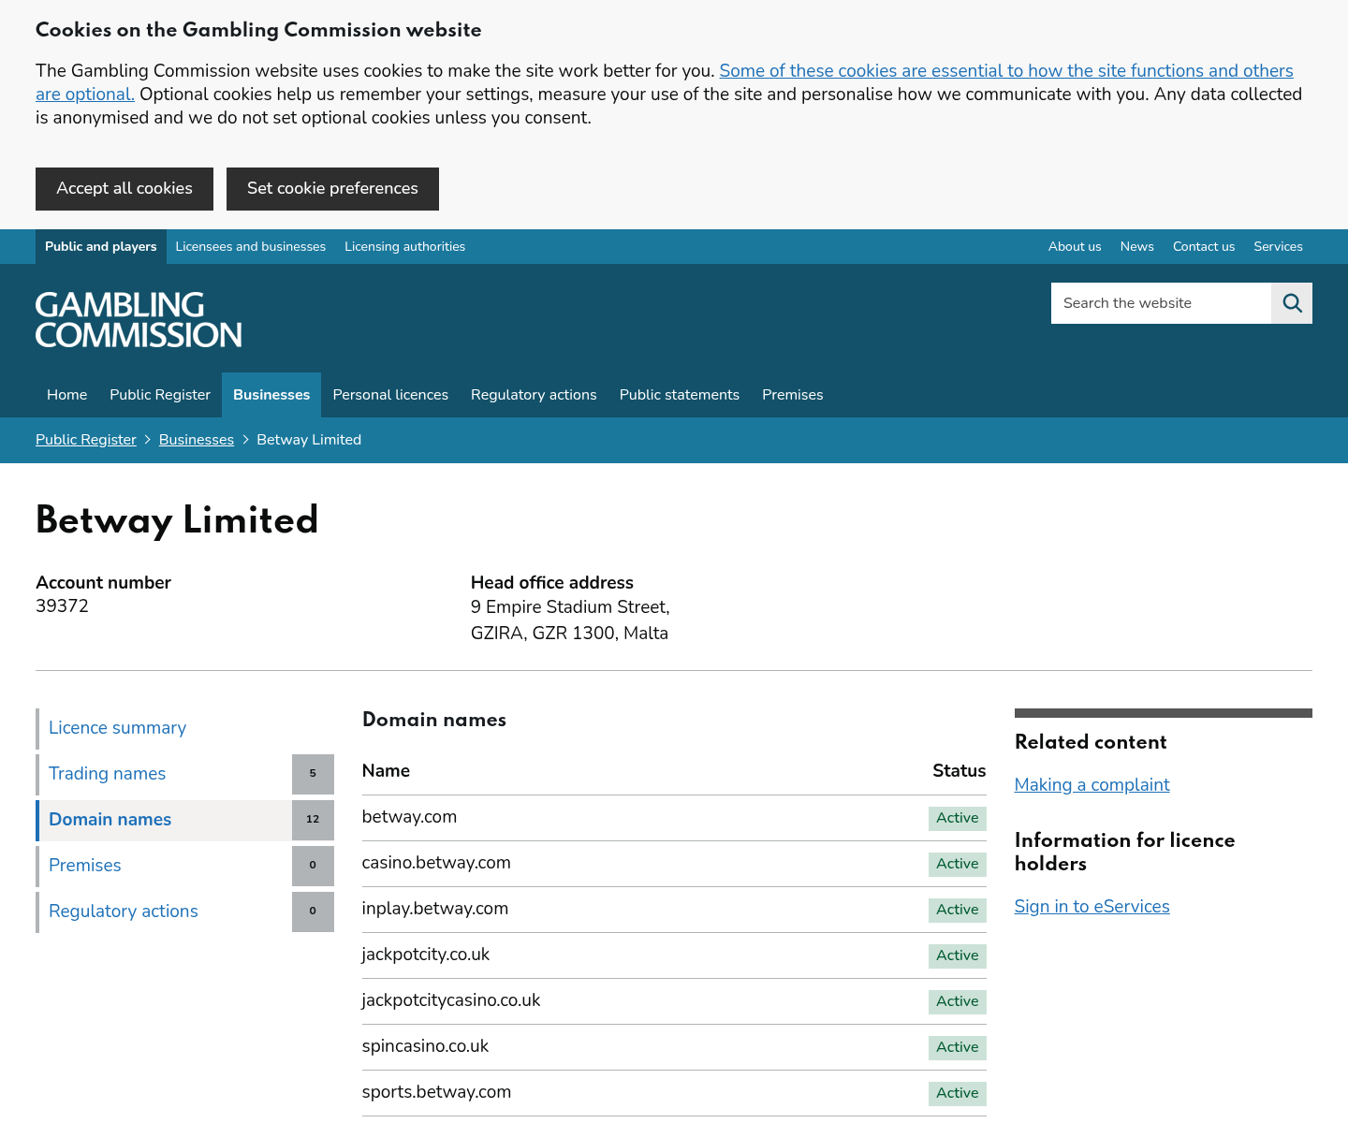This screenshot has width=1348, height=1123.
Task: Open Set cookie preferences
Action: [332, 189]
